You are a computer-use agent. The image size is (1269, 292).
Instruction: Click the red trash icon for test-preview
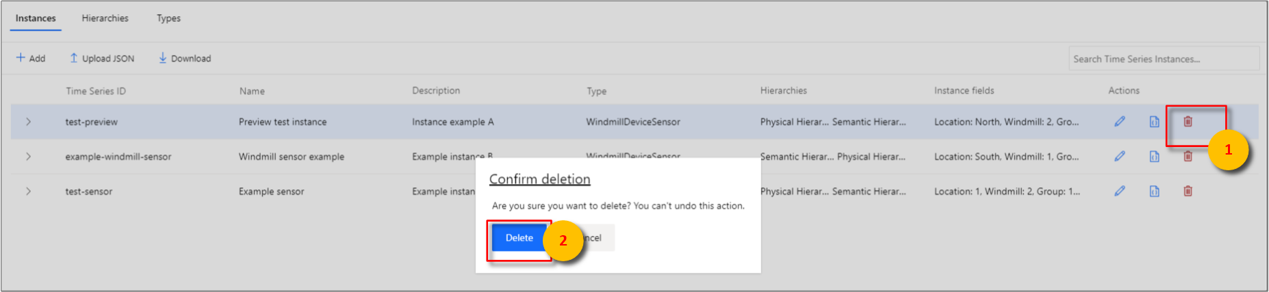[x=1188, y=122]
